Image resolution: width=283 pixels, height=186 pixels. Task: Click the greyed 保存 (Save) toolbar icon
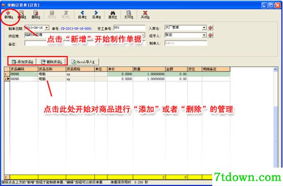[x=52, y=15]
